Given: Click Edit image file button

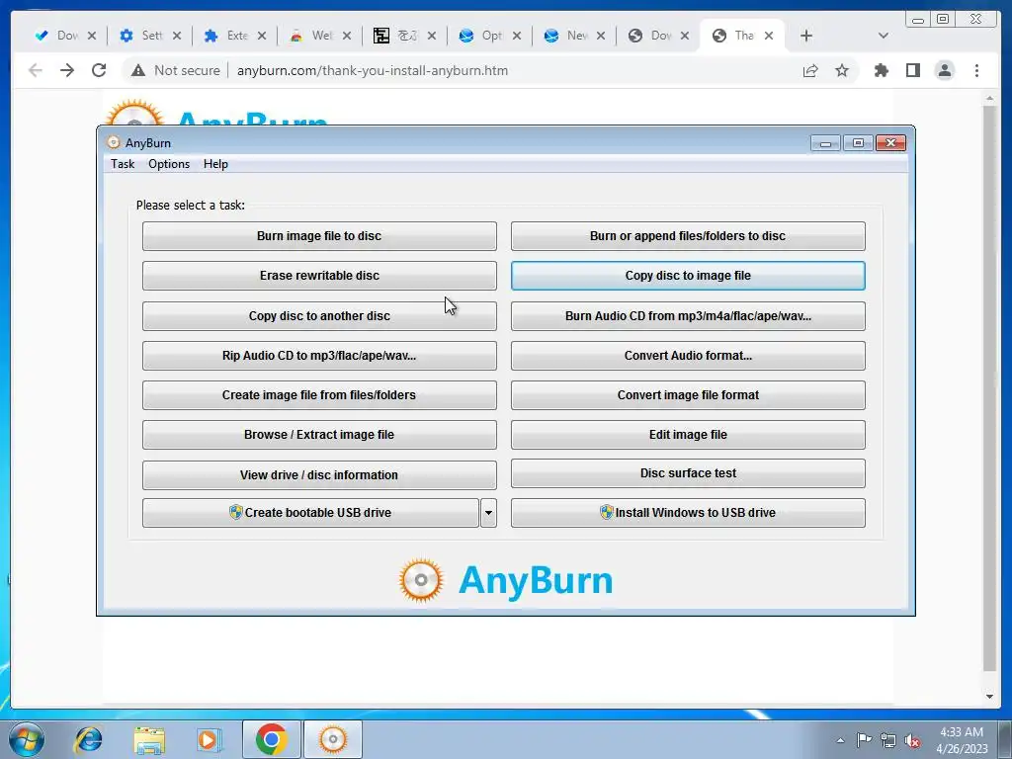Looking at the screenshot, I should click(x=688, y=435).
